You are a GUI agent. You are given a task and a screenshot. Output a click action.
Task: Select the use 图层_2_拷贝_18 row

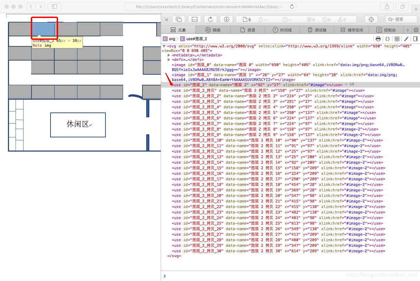pos(290,184)
